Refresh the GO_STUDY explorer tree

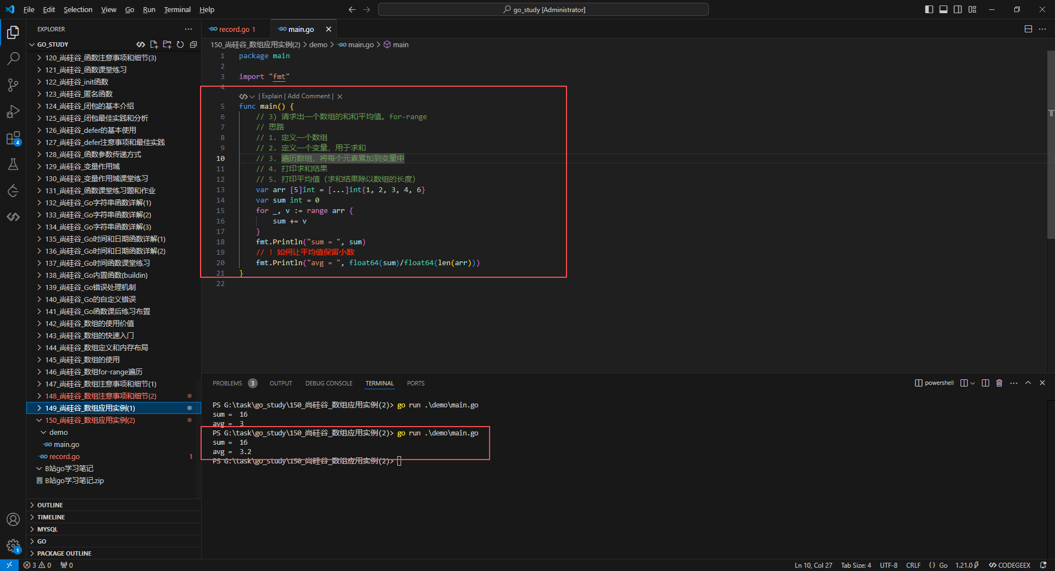180,44
